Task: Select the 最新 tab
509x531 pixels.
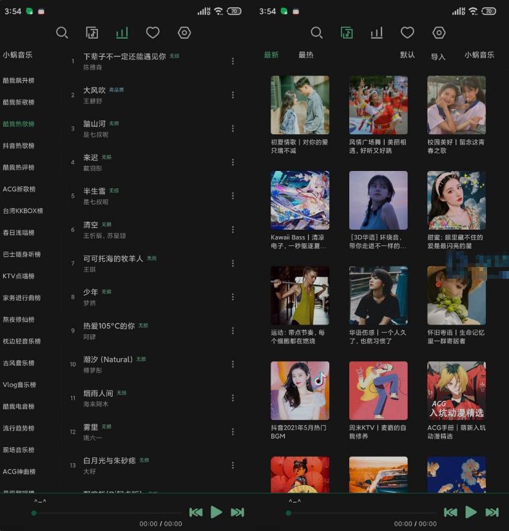Action: coord(271,55)
